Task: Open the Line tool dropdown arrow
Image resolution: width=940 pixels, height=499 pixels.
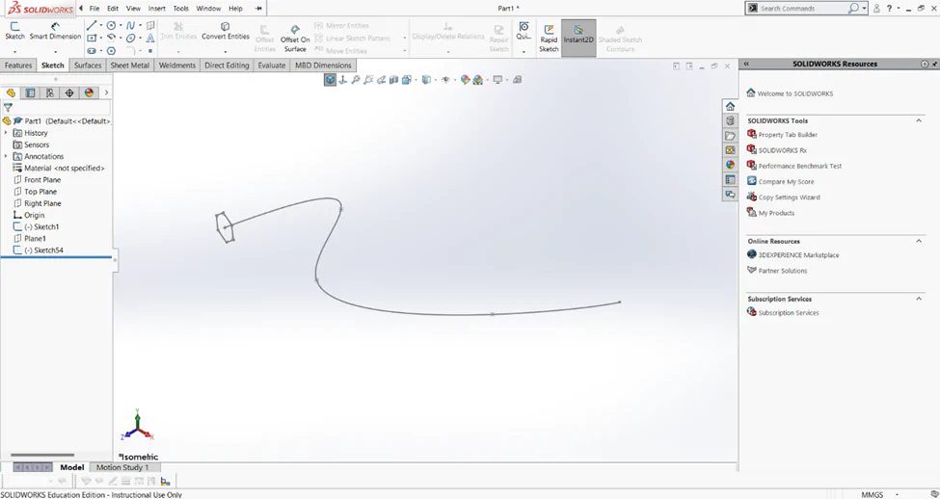Action: pyautogui.click(x=100, y=25)
